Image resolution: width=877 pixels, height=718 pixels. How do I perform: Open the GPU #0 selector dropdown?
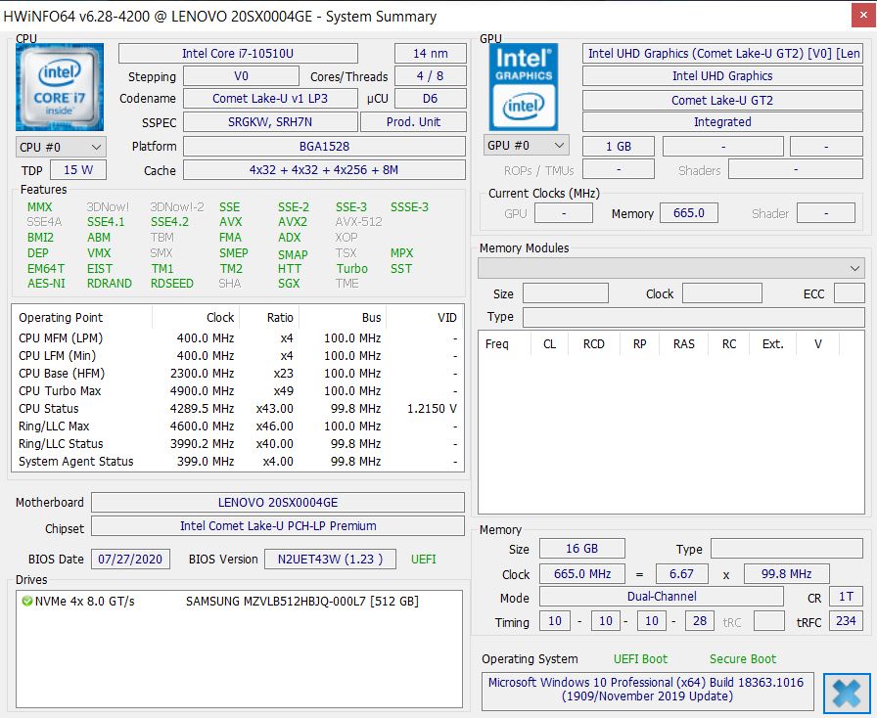[526, 146]
